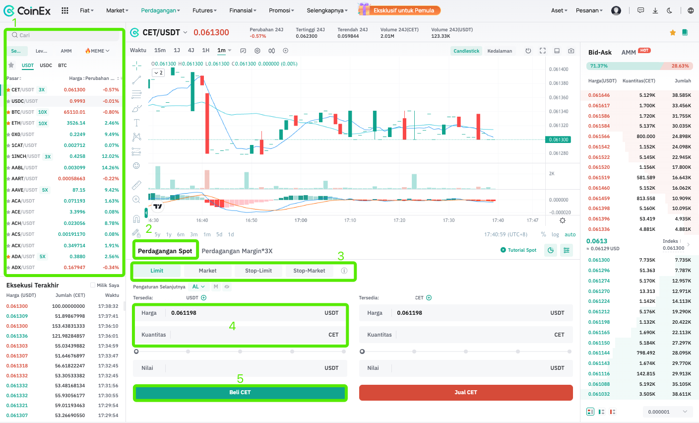This screenshot has height=423, width=699.
Task: Click the chart layout panel icon
Action: 557,51
